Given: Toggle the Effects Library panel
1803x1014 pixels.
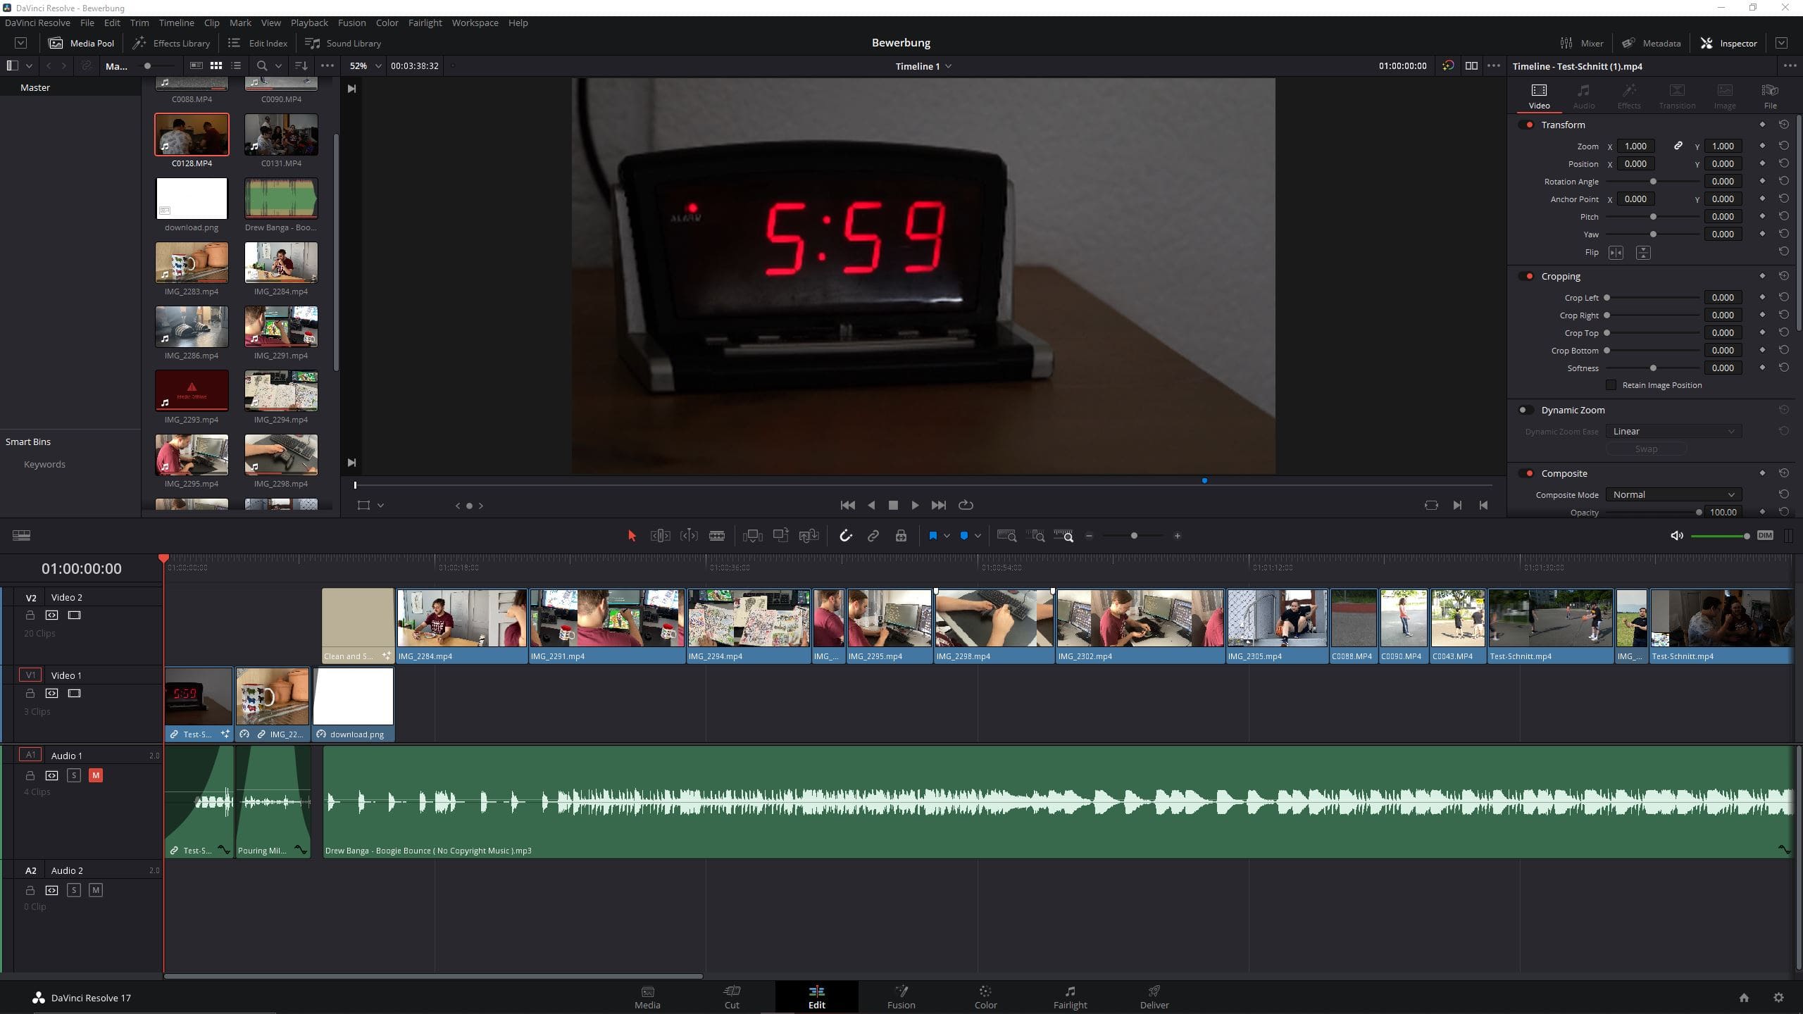Looking at the screenshot, I should coord(171,43).
